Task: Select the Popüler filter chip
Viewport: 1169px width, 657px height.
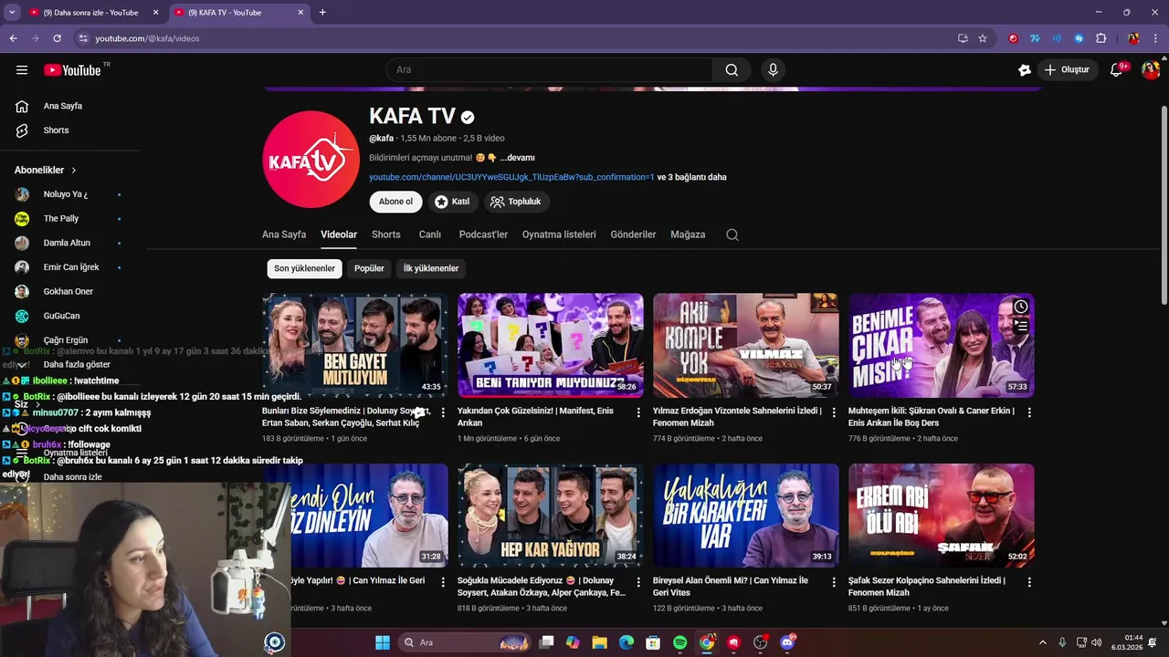Action: [369, 268]
